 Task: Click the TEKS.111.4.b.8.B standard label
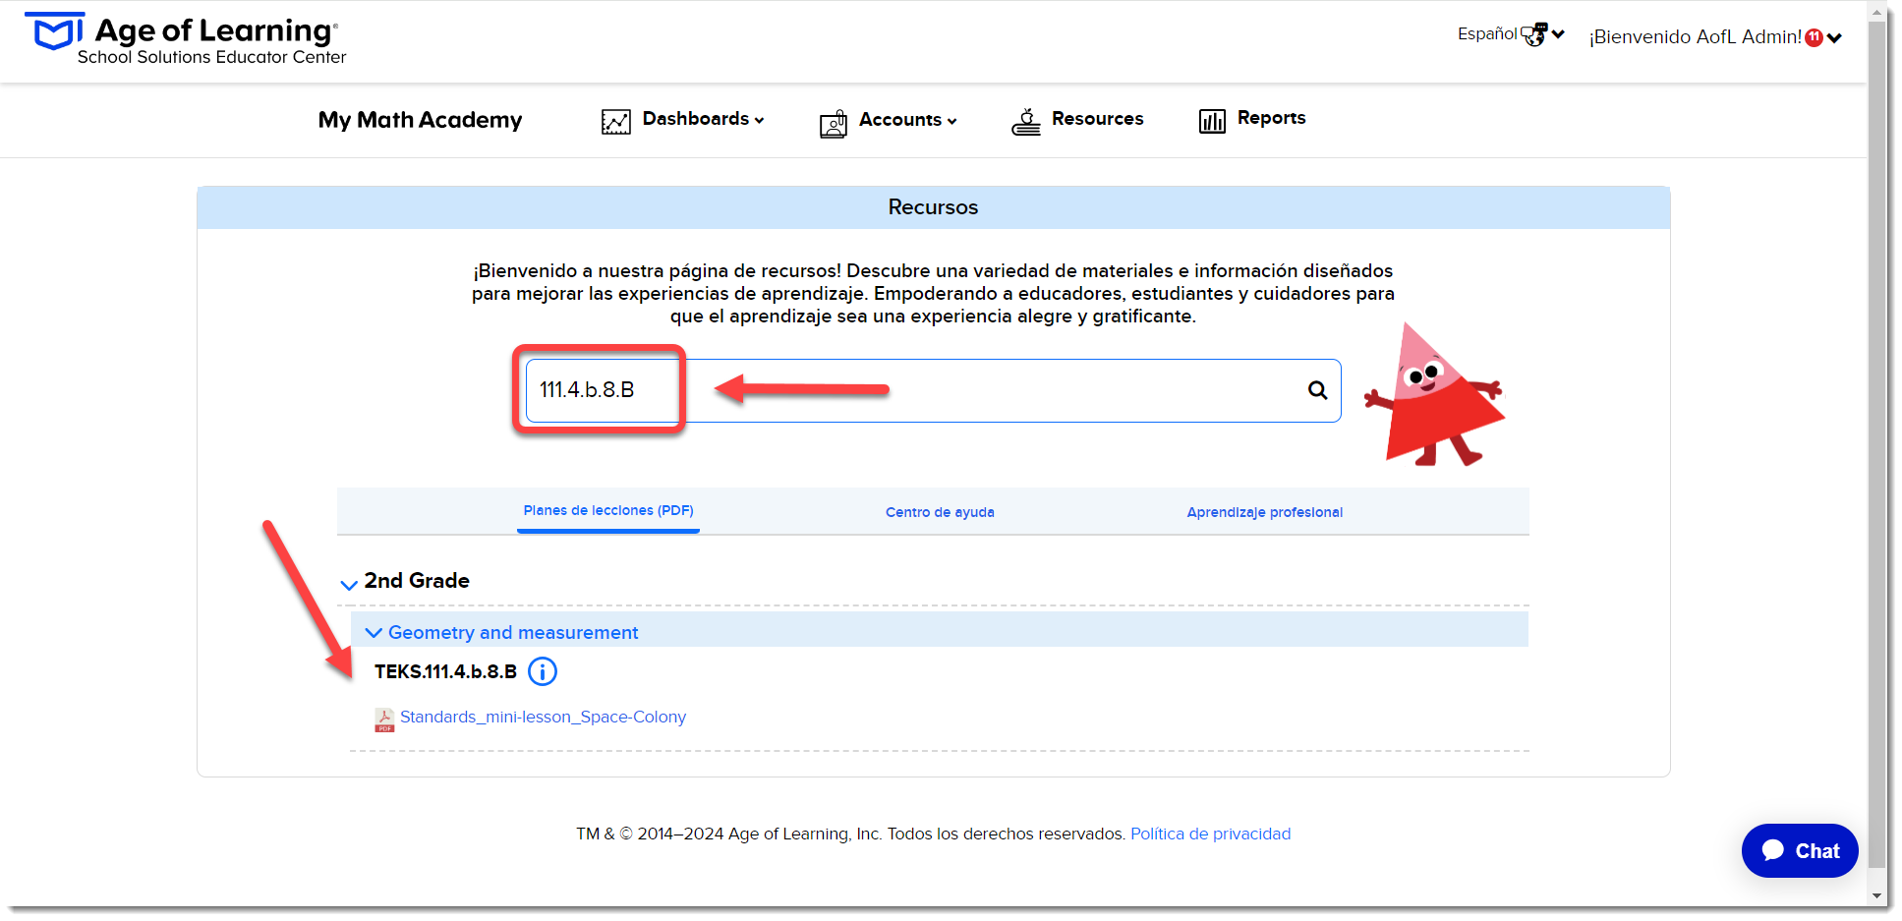click(445, 671)
